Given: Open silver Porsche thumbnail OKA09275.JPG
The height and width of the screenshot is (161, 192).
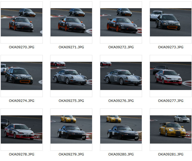Looking at the screenshot, I should 71,76.
